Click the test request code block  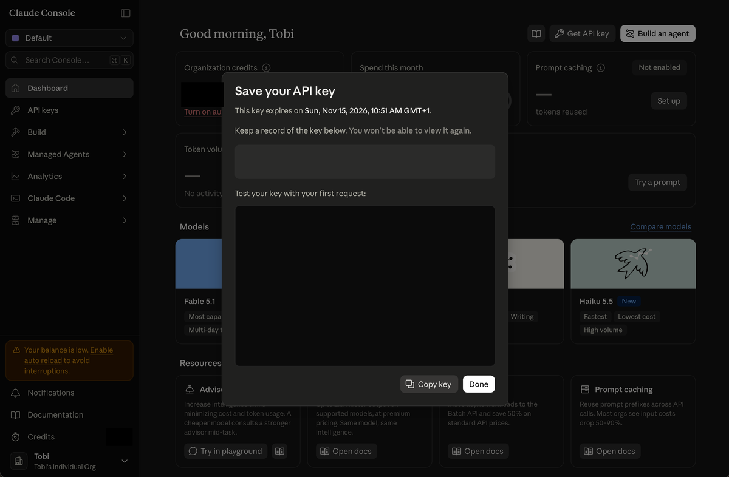pyautogui.click(x=365, y=286)
